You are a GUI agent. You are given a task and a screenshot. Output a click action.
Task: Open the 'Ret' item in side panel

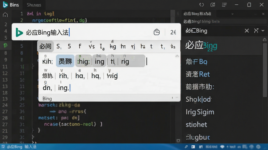click(x=198, y=74)
